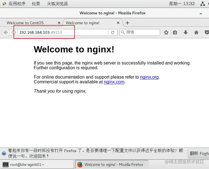Click the 翻新 Firefox button

pos(198,154)
